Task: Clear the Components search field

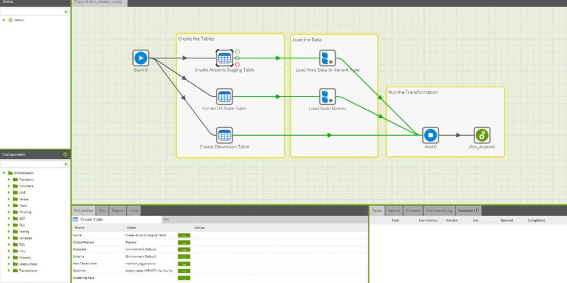Action: [x=66, y=164]
